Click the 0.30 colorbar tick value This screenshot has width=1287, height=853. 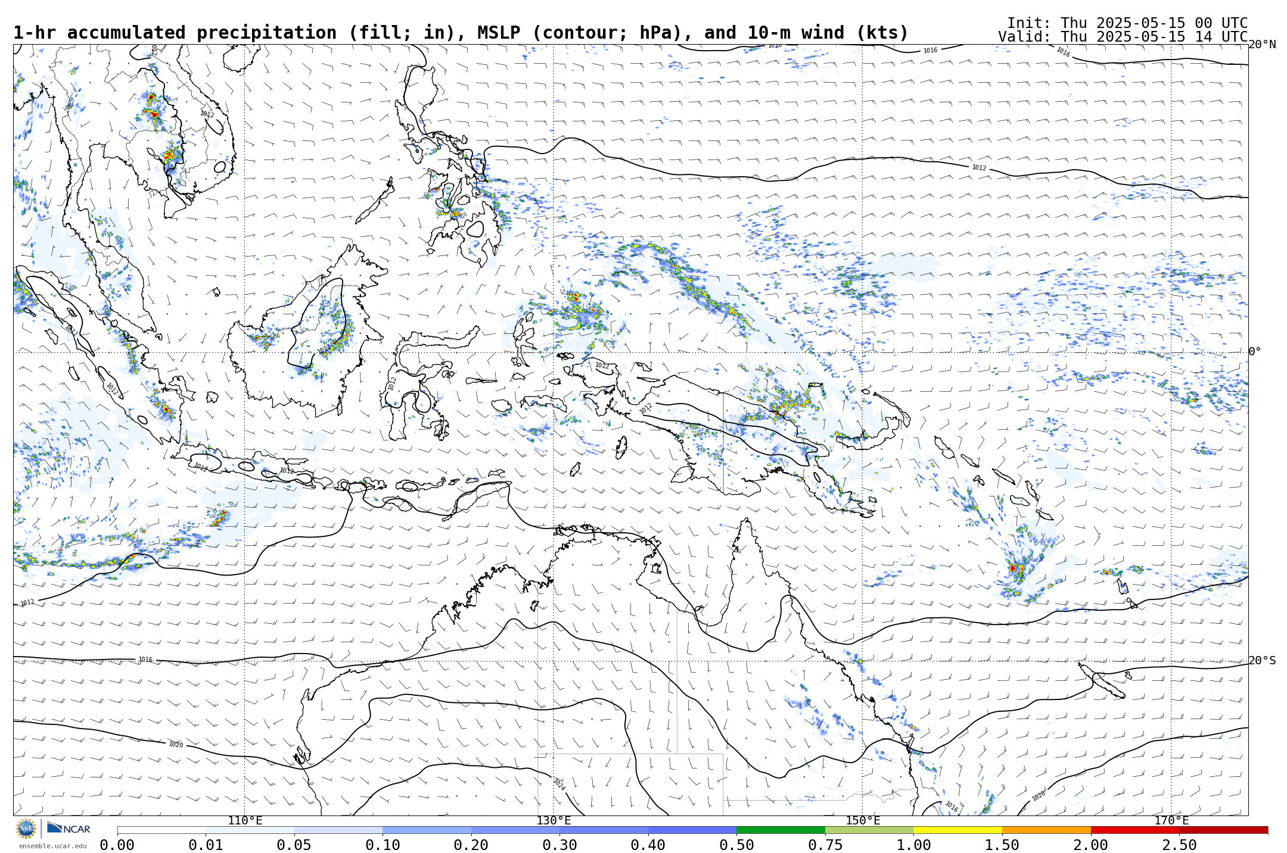(559, 845)
